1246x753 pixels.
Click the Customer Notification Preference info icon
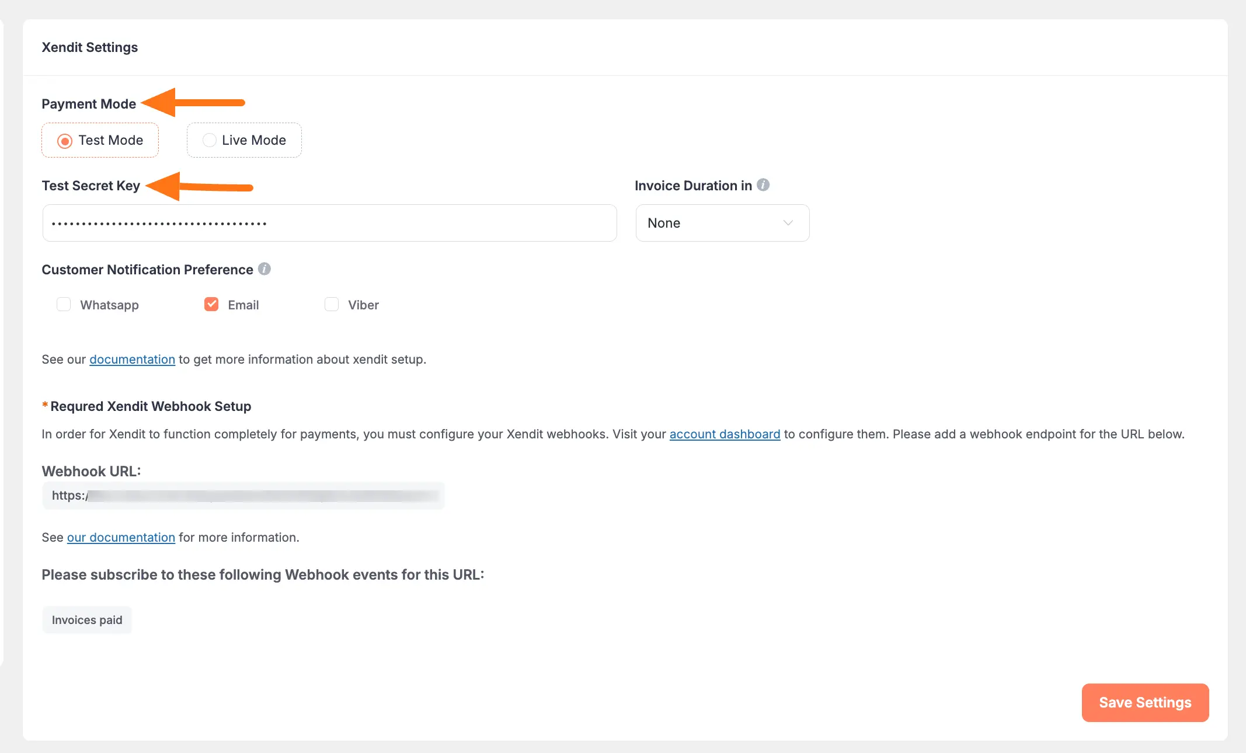[x=264, y=269]
